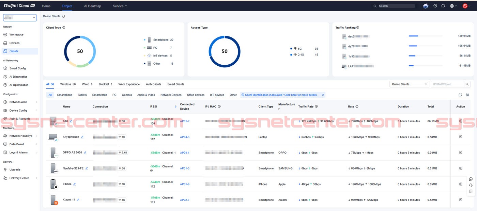The image size is (477, 211).
Task: Click the search magnifier beside IP/MAC/Name field
Action: point(467,84)
